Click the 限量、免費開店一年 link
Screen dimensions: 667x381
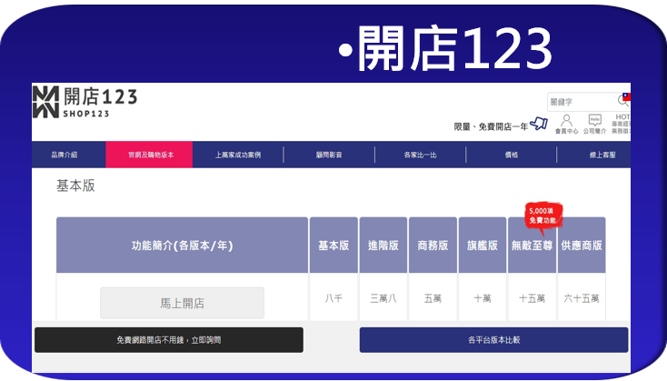point(491,127)
